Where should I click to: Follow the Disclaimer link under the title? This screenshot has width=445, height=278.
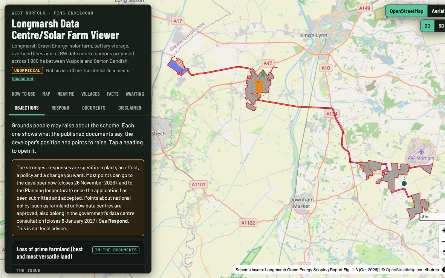click(x=23, y=79)
